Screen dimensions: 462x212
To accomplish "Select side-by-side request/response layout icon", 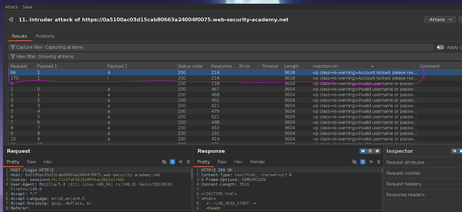I will [x=363, y=151].
